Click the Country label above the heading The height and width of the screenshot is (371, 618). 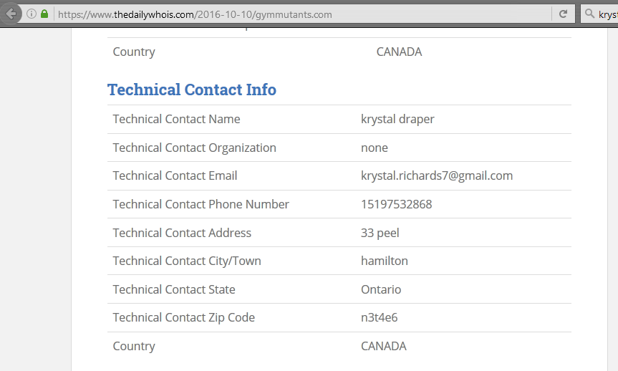(134, 52)
